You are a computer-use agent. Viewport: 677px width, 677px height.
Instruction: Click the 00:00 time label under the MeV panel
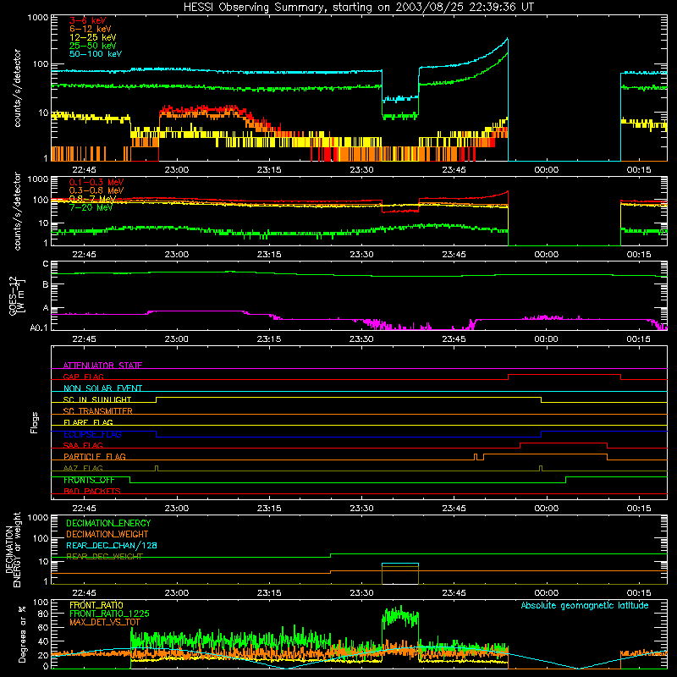pyautogui.click(x=547, y=255)
